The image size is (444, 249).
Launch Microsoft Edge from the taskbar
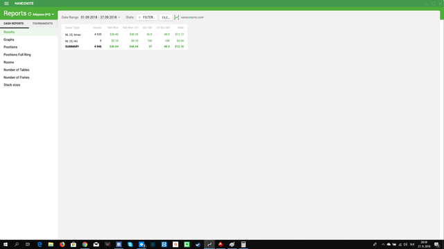tap(40, 244)
